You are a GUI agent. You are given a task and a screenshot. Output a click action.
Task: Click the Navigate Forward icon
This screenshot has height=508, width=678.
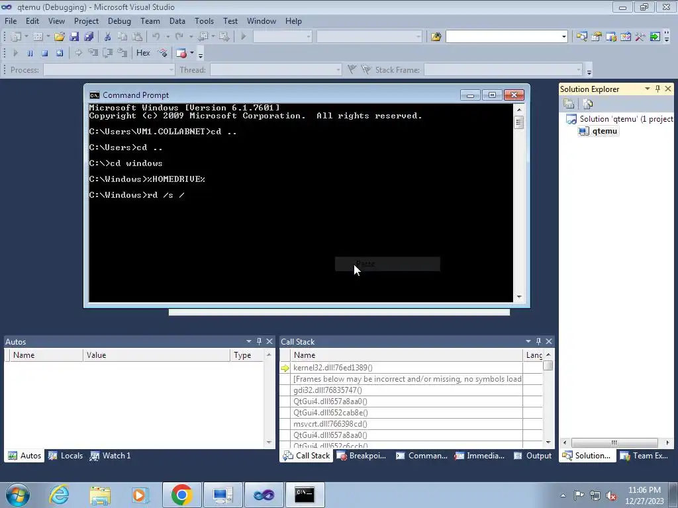pos(224,37)
